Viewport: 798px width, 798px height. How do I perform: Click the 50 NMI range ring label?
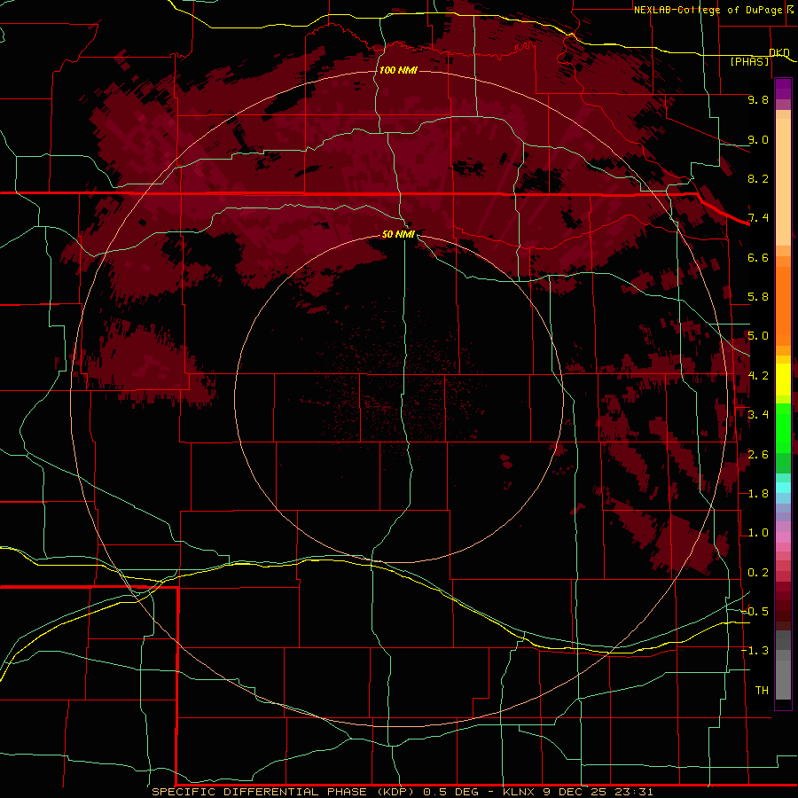[x=398, y=234]
